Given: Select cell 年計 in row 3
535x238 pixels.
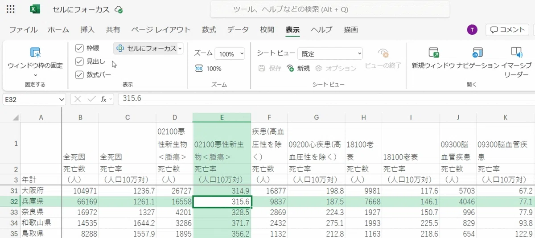Looking at the screenshot, I should (x=41, y=180).
